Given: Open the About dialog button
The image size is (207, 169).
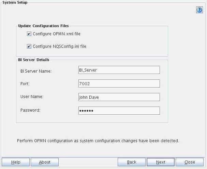Looking at the screenshot, I should (45, 162).
